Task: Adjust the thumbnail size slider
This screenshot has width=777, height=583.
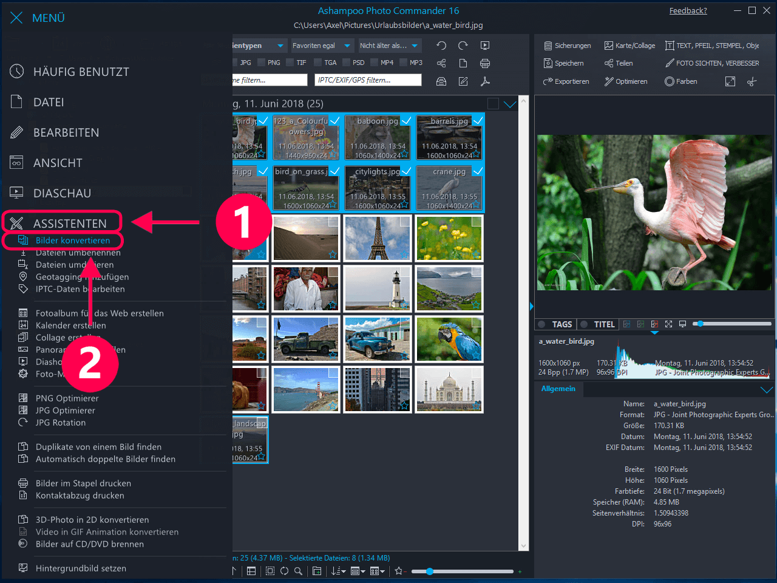Action: pyautogui.click(x=463, y=571)
